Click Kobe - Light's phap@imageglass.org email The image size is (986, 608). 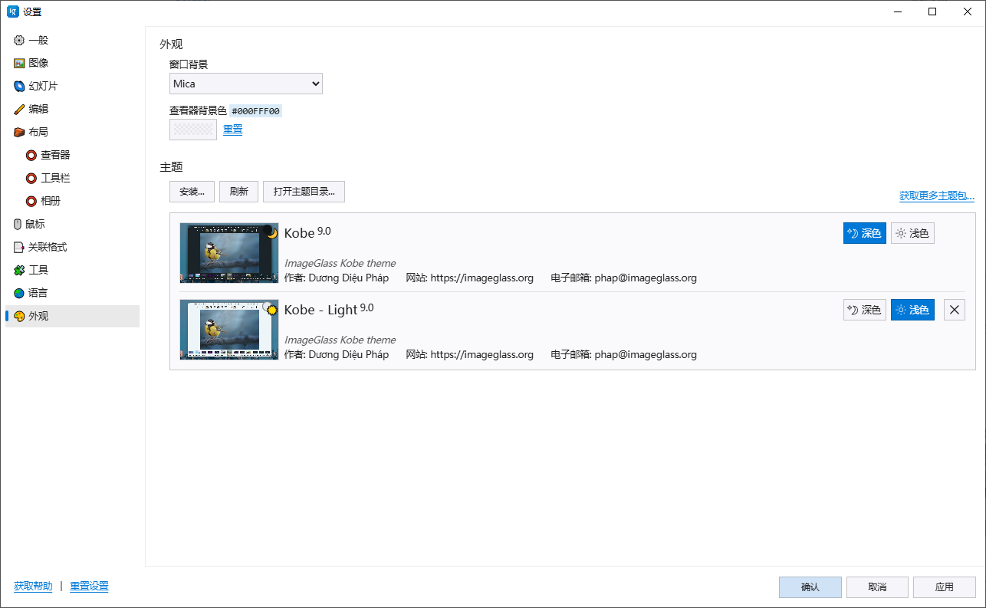(646, 355)
